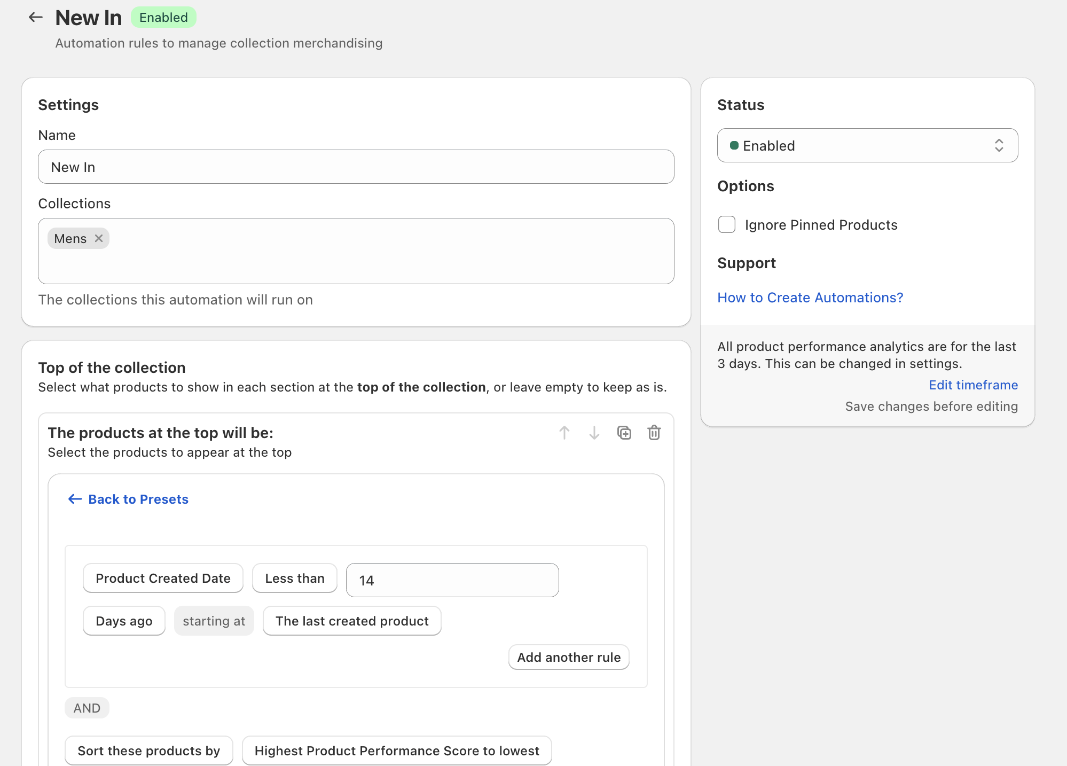This screenshot has width=1067, height=766.
Task: Move the section up with the arrow
Action: pos(564,433)
